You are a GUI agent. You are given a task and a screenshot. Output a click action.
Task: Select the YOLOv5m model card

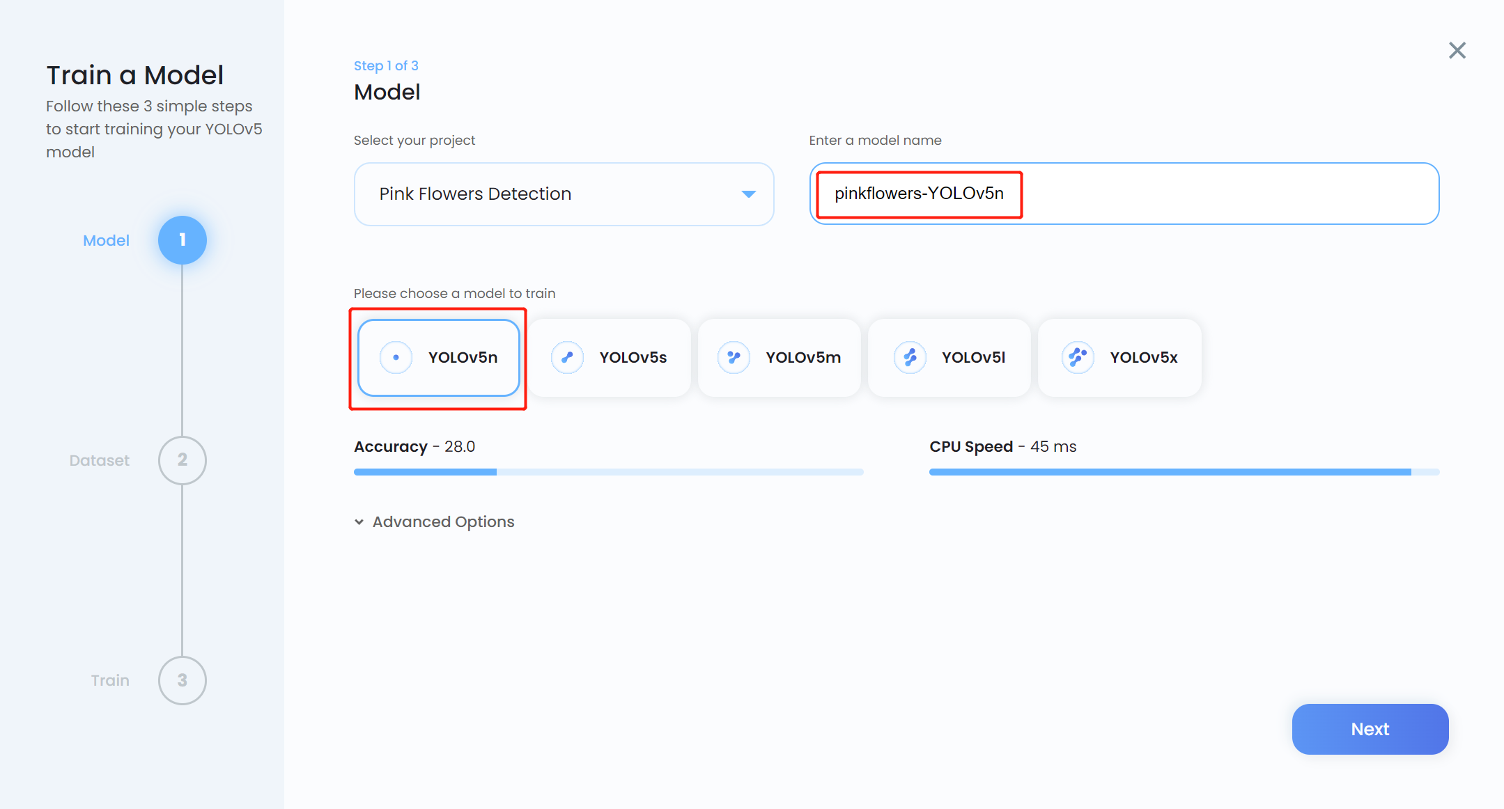780,358
